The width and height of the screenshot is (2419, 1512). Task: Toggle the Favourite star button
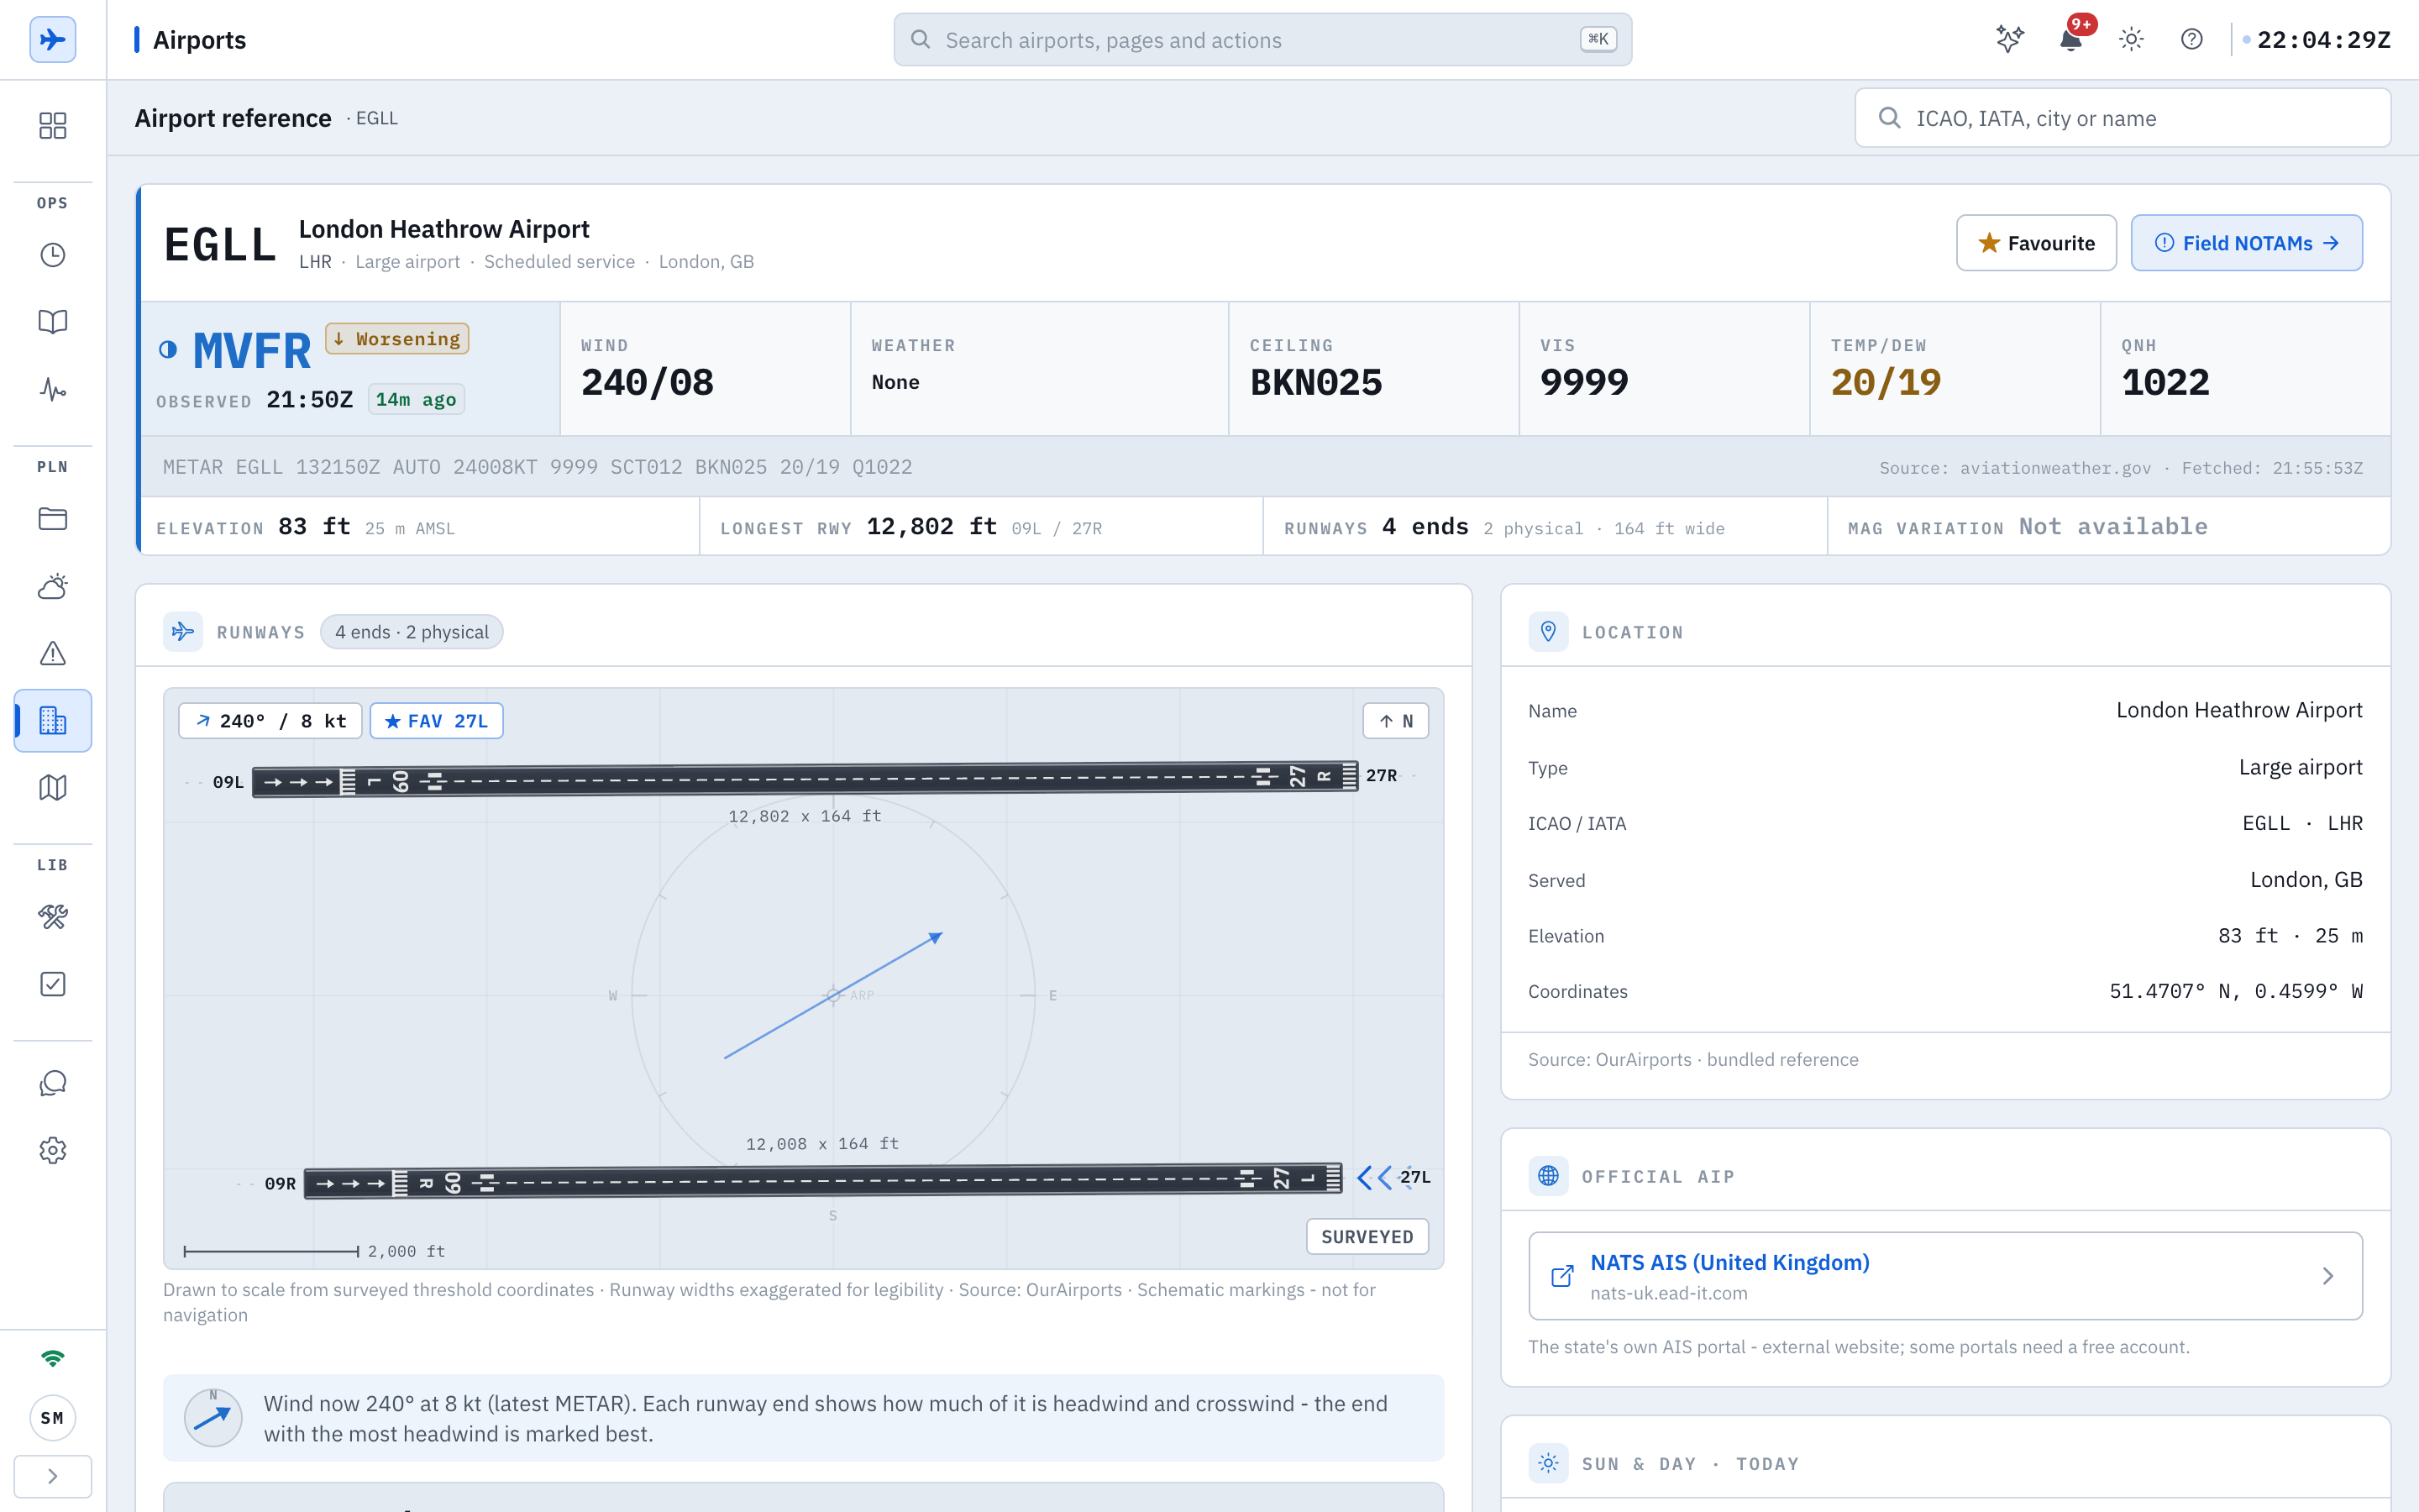pos(2036,243)
